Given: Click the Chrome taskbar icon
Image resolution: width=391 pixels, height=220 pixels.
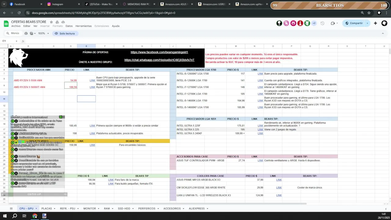Looking at the screenshot, I should [35, 216].
